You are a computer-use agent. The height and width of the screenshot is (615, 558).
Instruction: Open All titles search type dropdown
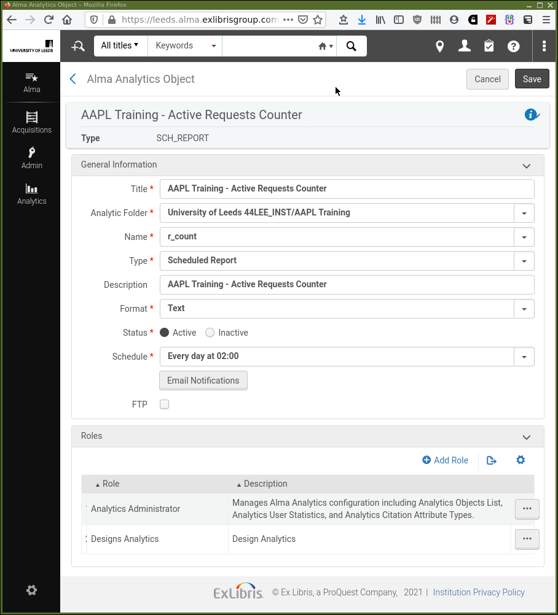tap(120, 46)
